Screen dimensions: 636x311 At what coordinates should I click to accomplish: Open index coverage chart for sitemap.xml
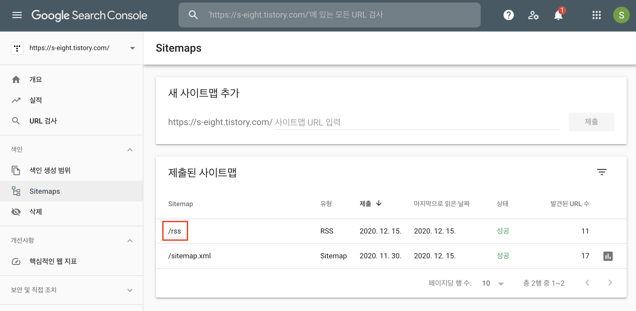click(x=608, y=256)
